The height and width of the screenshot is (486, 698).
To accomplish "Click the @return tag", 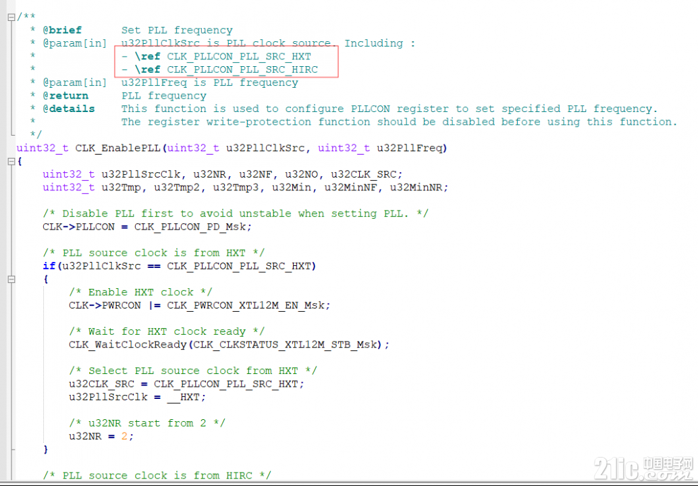I will [65, 96].
